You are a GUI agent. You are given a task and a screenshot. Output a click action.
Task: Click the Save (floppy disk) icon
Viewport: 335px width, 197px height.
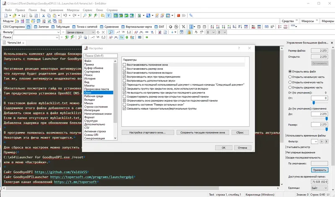click(x=23, y=15)
